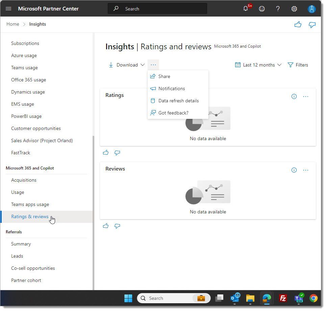Screen dimensions: 326x311
Task: Click the Insights breadcrumb
Action: [37, 24]
